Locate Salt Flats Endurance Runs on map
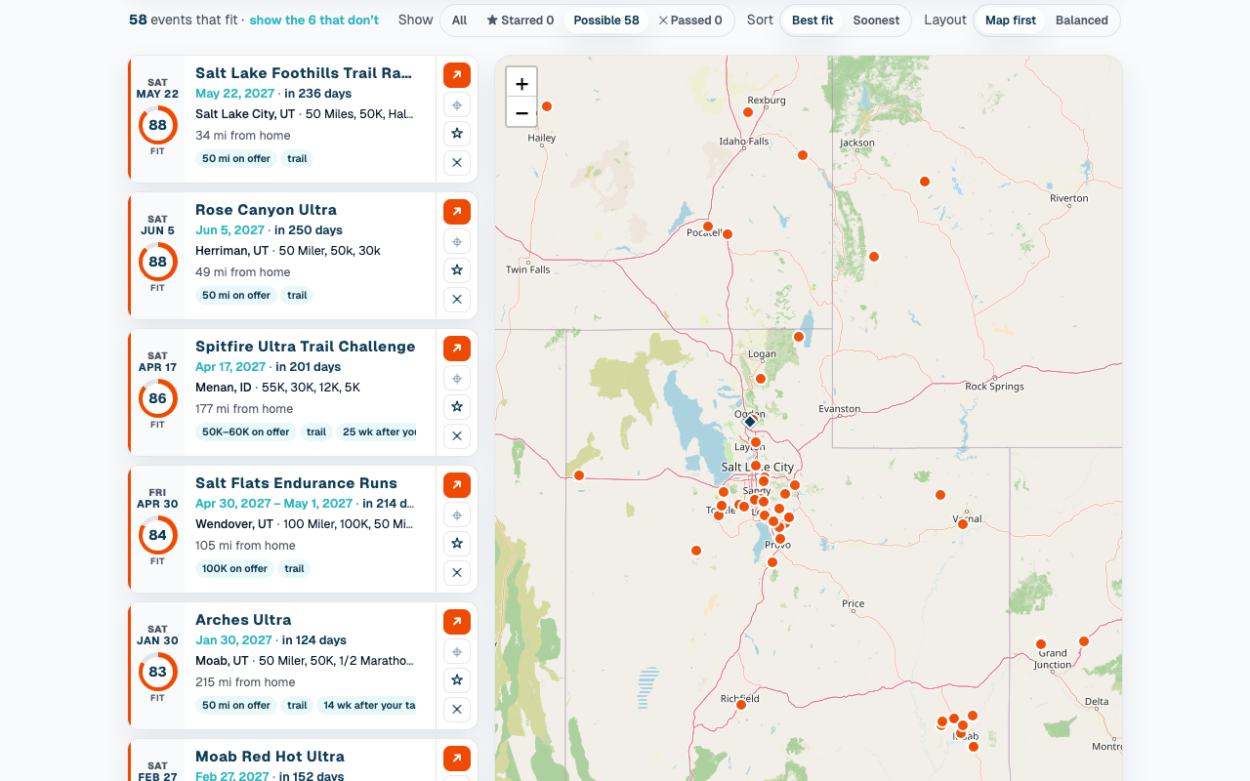 tap(457, 514)
